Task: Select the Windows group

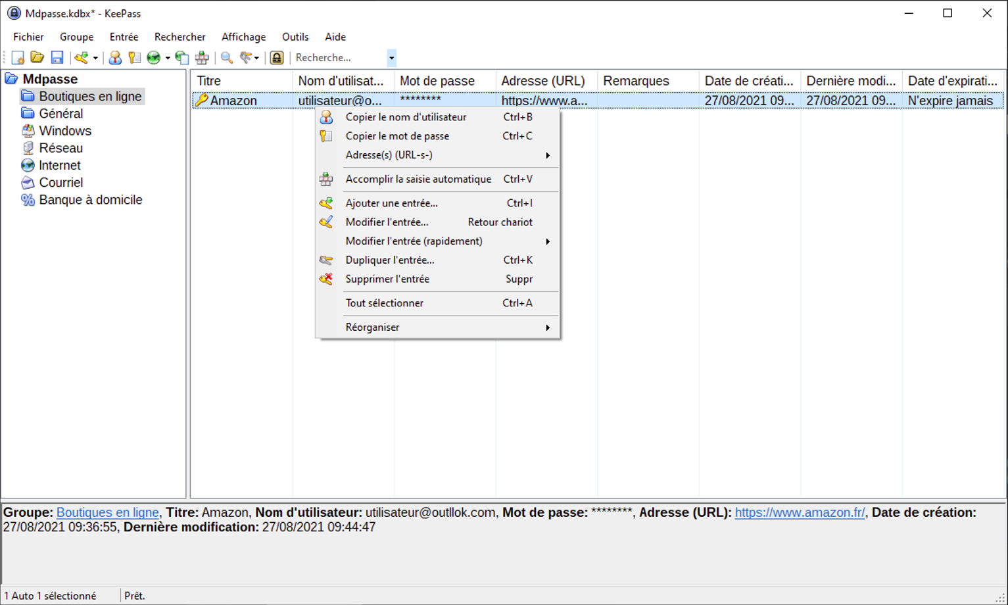Action: 65,131
